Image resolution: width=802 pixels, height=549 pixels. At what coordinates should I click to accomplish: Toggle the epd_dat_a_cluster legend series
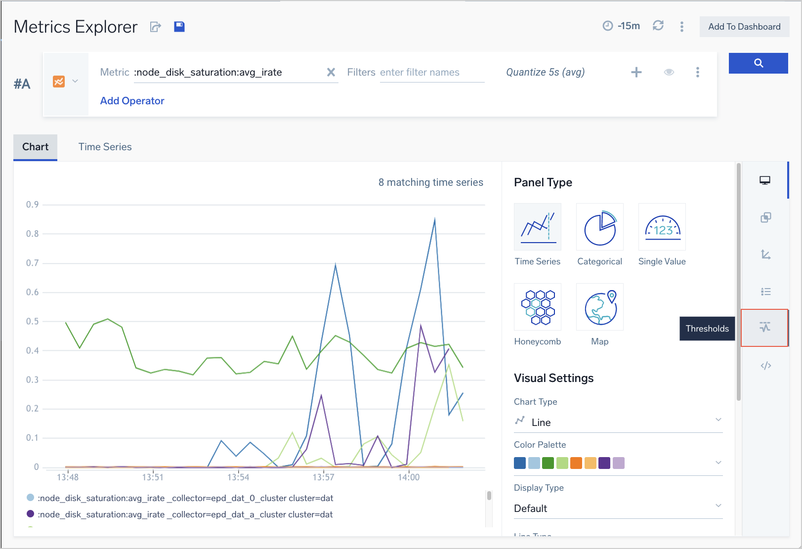[185, 514]
